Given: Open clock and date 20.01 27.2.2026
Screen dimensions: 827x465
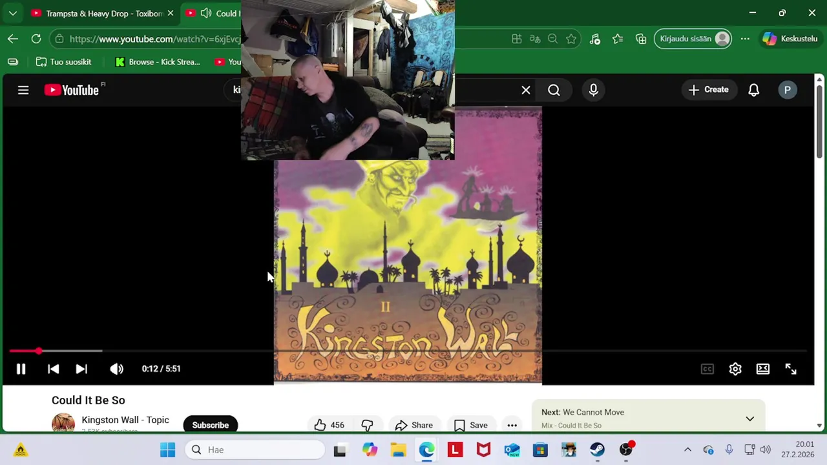Looking at the screenshot, I should (x=797, y=449).
